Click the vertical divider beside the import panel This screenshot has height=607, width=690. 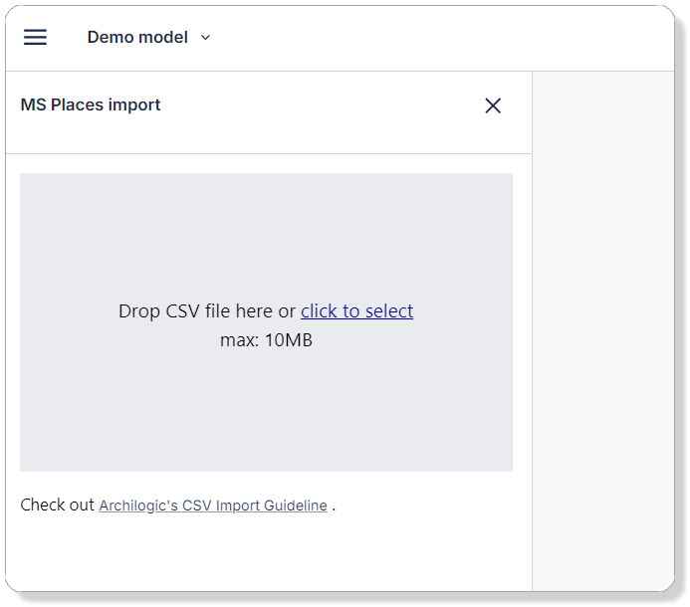coord(532,328)
